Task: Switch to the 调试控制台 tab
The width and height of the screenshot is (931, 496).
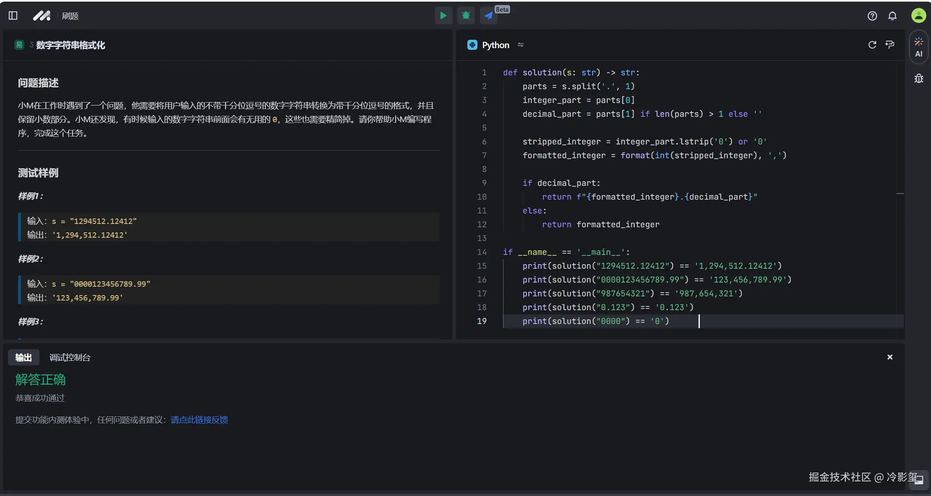Action: coord(70,357)
